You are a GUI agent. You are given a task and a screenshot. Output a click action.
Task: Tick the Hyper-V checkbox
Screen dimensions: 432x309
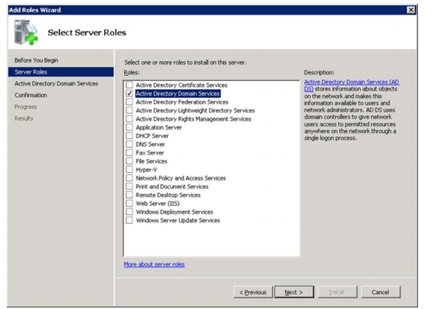(x=129, y=169)
